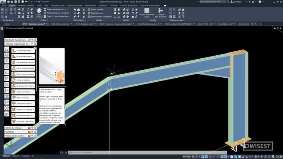
Task: Select Pletina de correa simple in the palette
Action: point(23,74)
